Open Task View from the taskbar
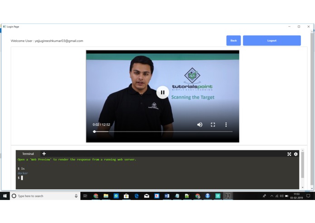Image resolution: width=315 pixels, height=223 pixels. pyautogui.click(x=85, y=196)
